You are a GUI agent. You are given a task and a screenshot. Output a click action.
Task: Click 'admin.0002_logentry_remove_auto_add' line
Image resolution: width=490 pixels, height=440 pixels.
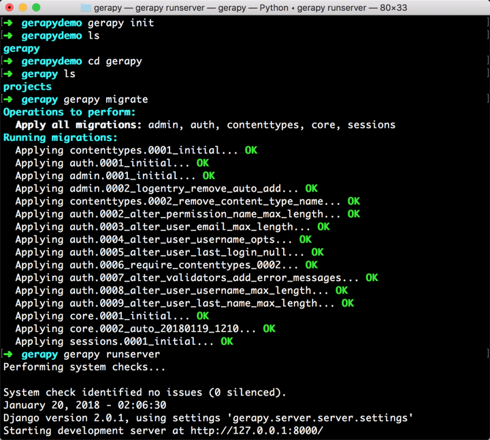pos(167,188)
